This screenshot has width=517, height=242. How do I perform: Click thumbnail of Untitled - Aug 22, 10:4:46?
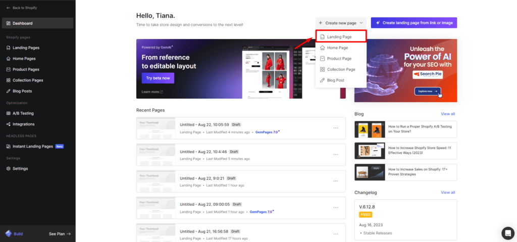(x=156, y=155)
